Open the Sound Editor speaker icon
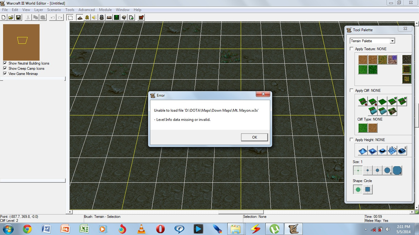419x235 pixels. 94,17
